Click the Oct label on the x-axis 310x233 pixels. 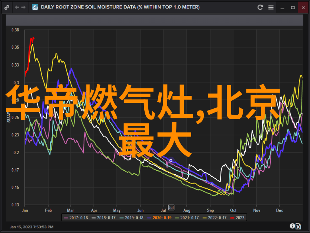(233, 210)
